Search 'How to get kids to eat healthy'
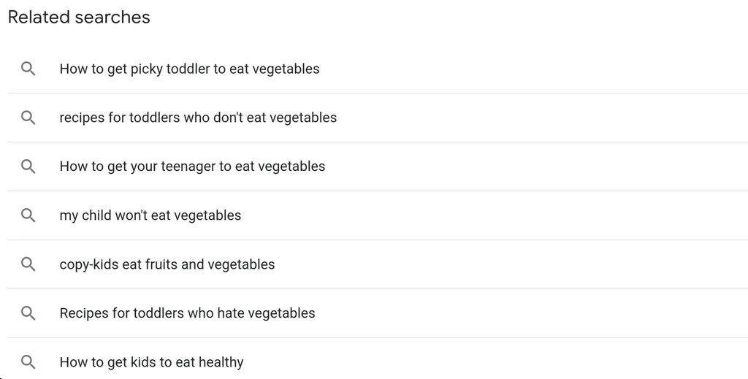 click(151, 362)
